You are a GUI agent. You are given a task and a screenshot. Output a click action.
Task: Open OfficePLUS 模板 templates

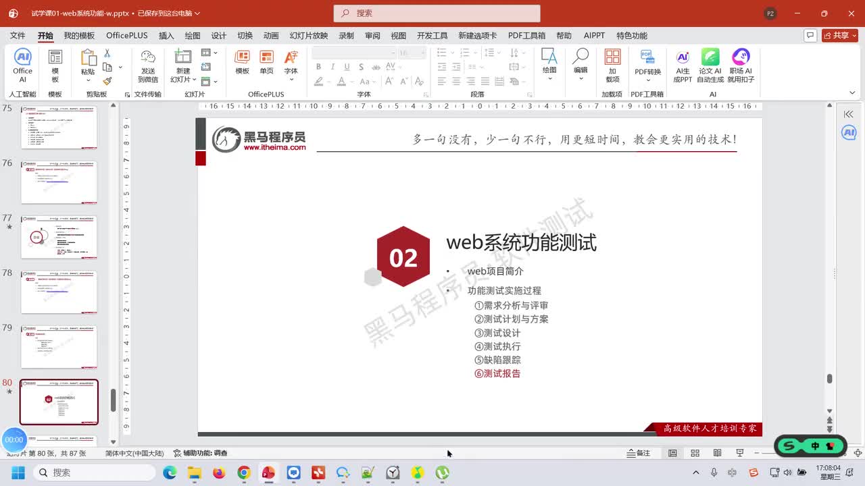tap(242, 62)
